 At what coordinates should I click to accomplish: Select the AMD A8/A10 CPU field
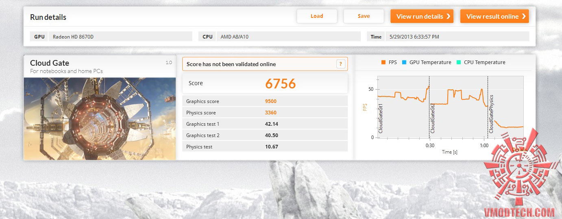[288, 36]
